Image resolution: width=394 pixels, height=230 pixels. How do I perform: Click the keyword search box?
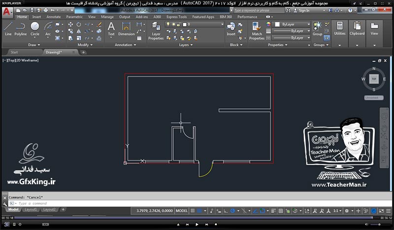[259, 10]
